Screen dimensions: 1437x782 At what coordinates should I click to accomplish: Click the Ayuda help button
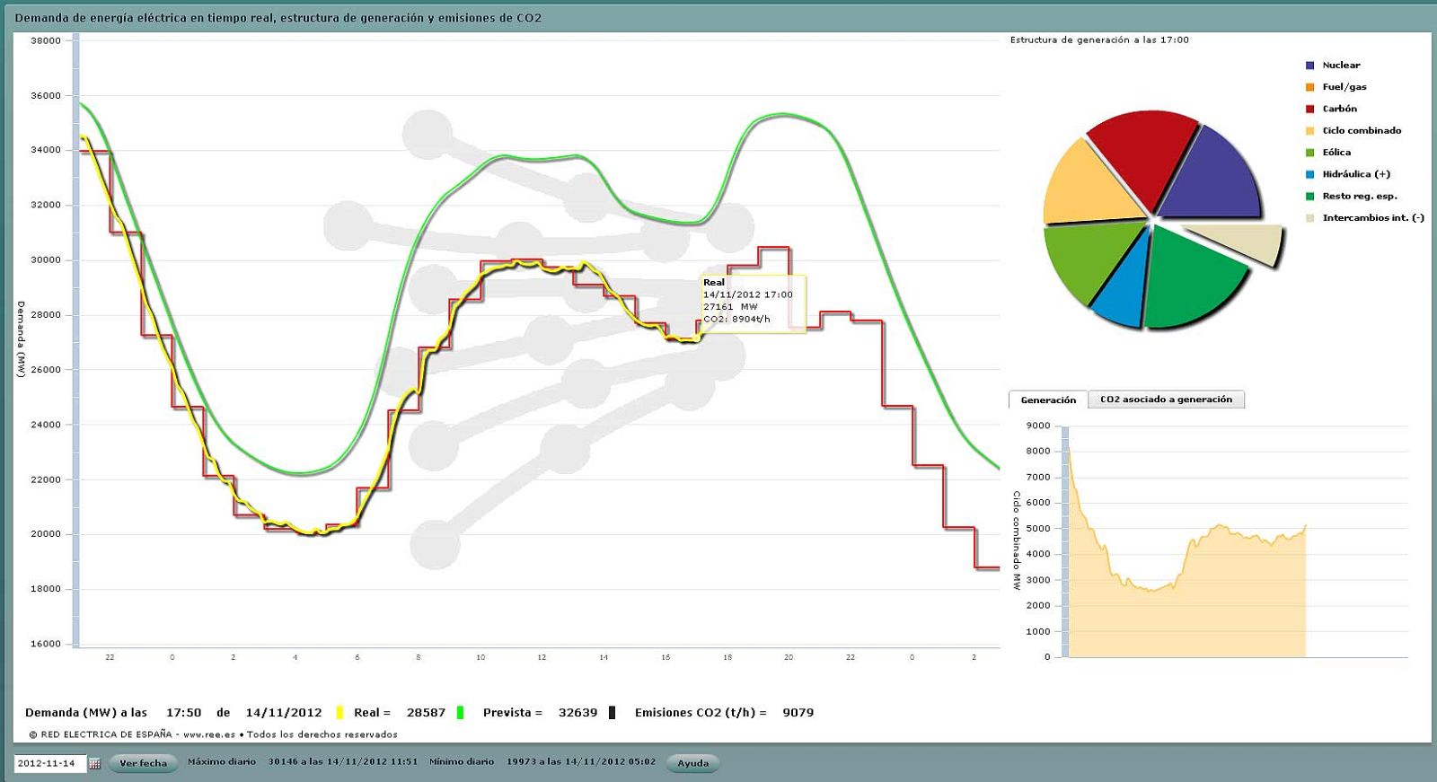[x=692, y=763]
